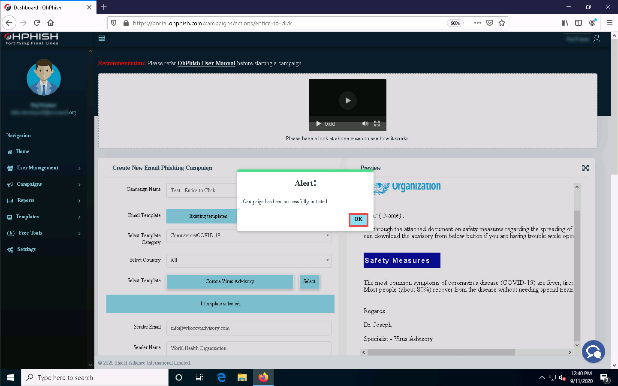
Task: Toggle the Firefox sidebar icon
Action: 579,23
